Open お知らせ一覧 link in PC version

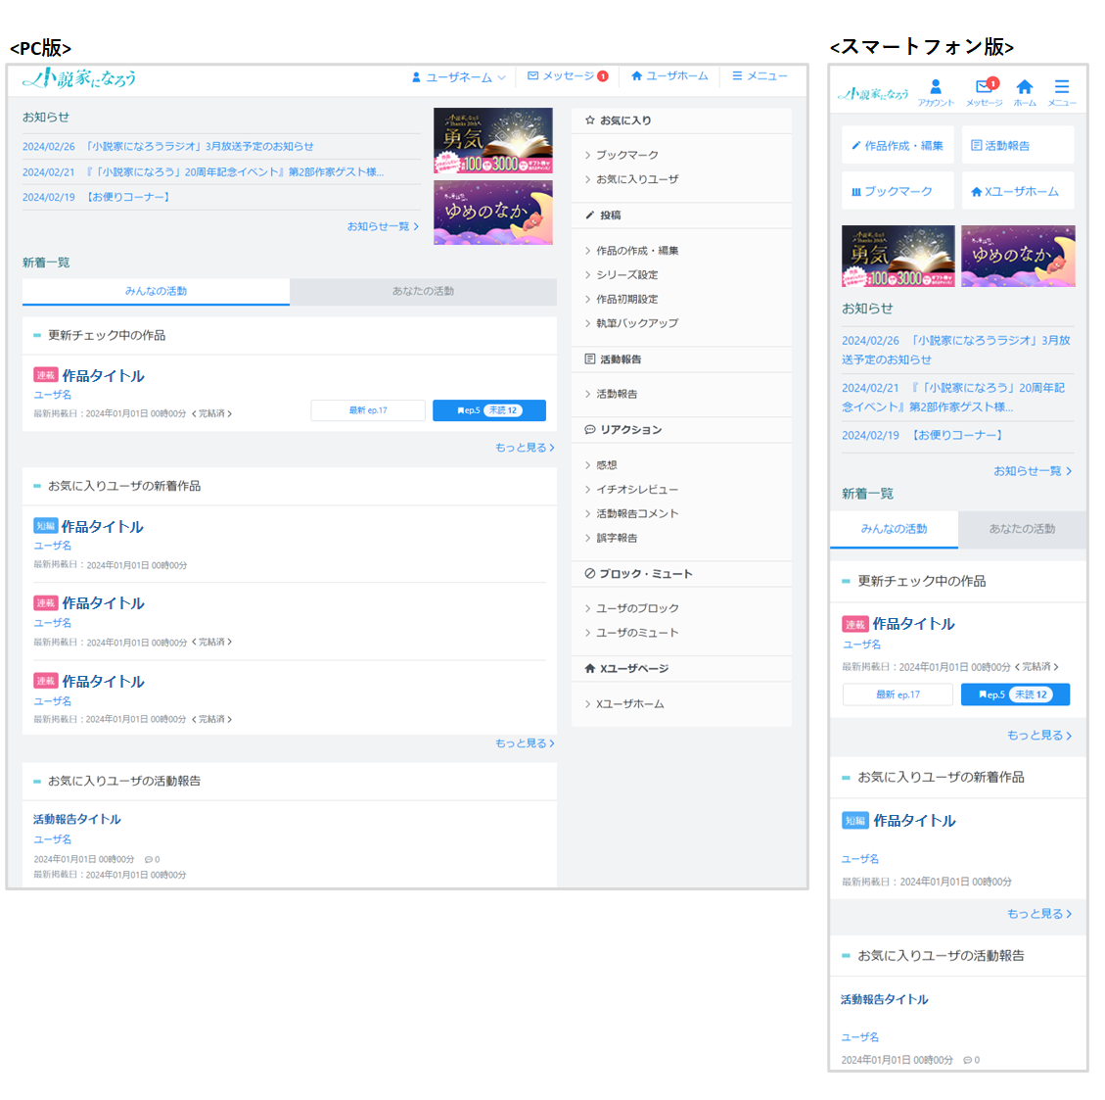tap(383, 226)
